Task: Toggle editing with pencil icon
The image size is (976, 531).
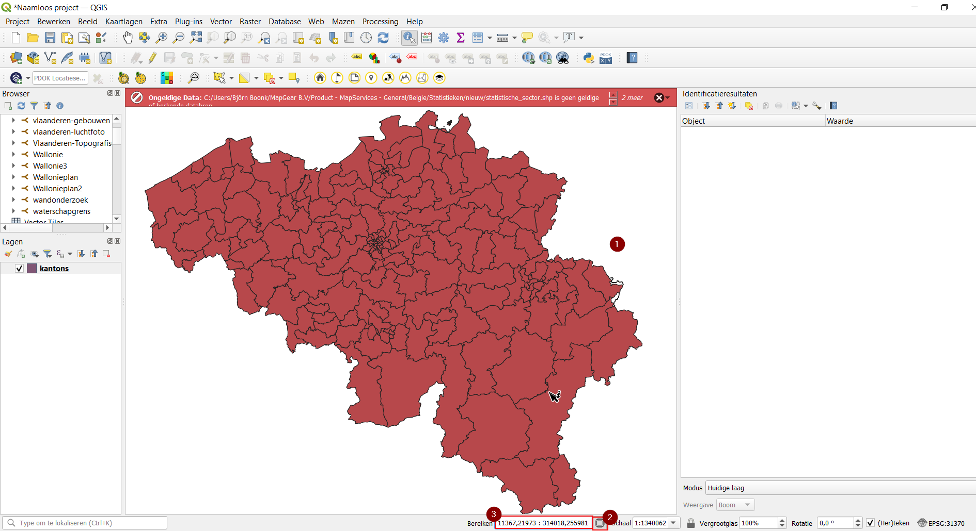Action: click(152, 58)
